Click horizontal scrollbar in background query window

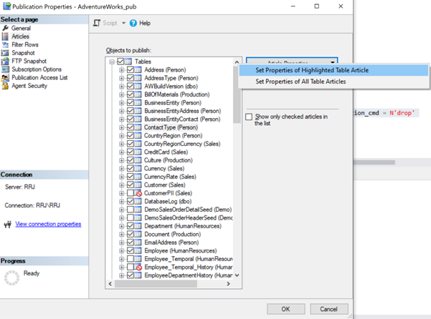(374, 162)
